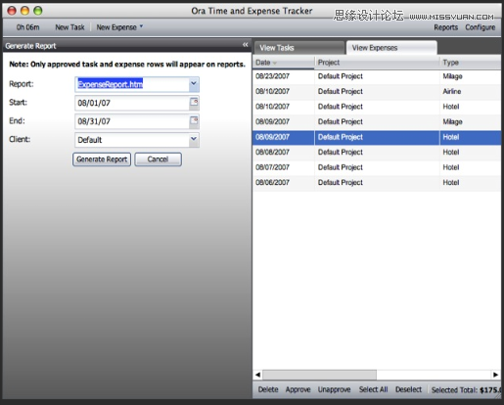Click the Generate Report button
The height and width of the screenshot is (405, 504).
coord(102,159)
